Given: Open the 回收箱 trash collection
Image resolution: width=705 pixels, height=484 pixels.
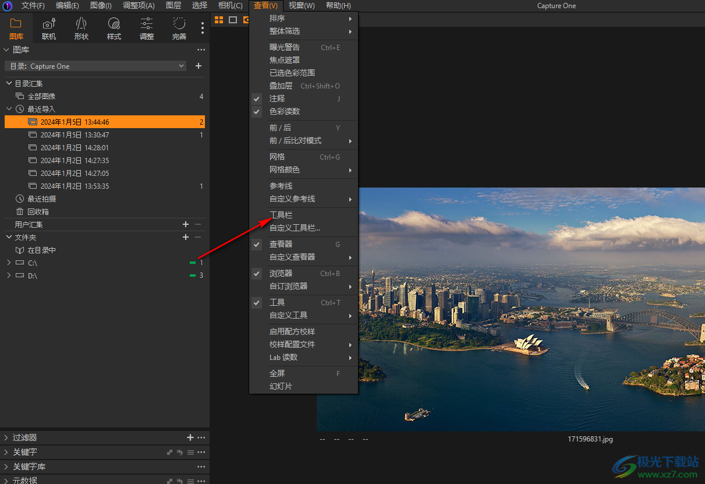Looking at the screenshot, I should (x=38, y=212).
